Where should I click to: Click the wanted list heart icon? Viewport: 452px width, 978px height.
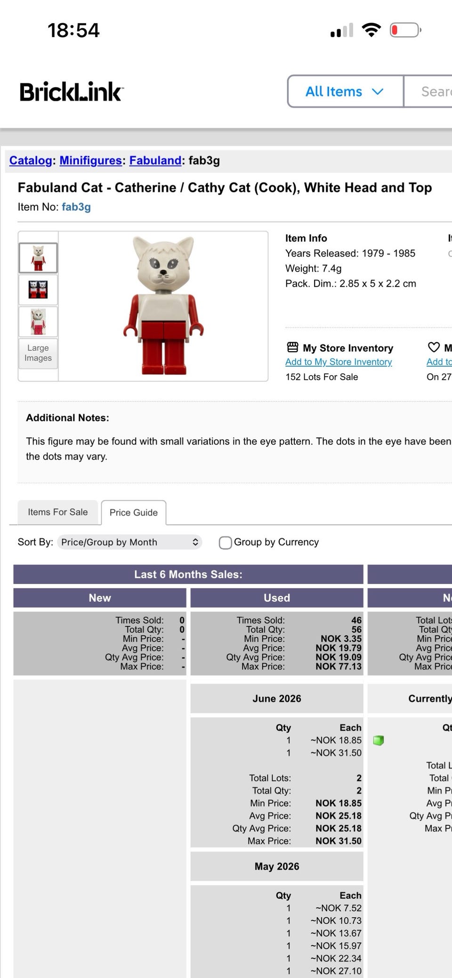coord(434,347)
